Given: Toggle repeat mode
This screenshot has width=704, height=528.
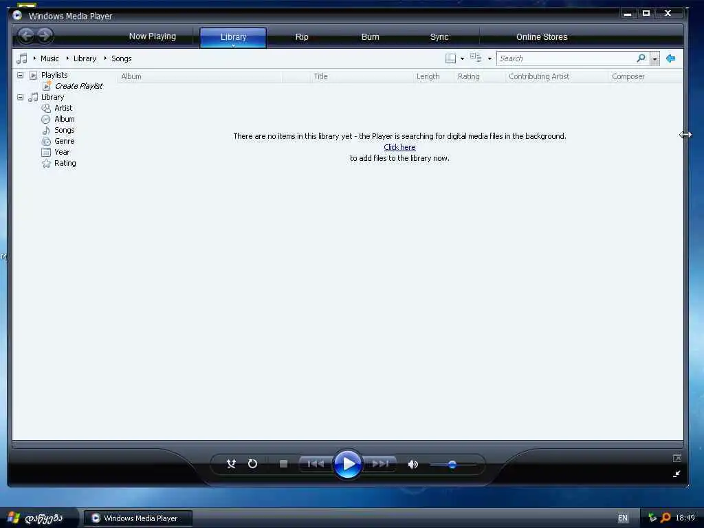Looking at the screenshot, I should click(253, 464).
